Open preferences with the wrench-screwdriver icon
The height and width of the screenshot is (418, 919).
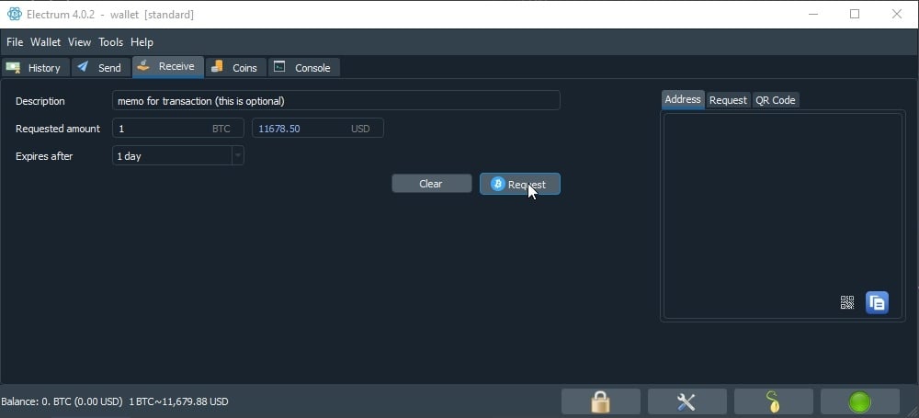(x=686, y=401)
